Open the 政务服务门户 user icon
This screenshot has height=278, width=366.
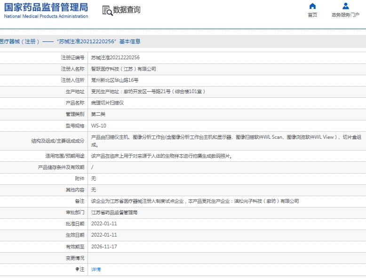pos(345,6)
